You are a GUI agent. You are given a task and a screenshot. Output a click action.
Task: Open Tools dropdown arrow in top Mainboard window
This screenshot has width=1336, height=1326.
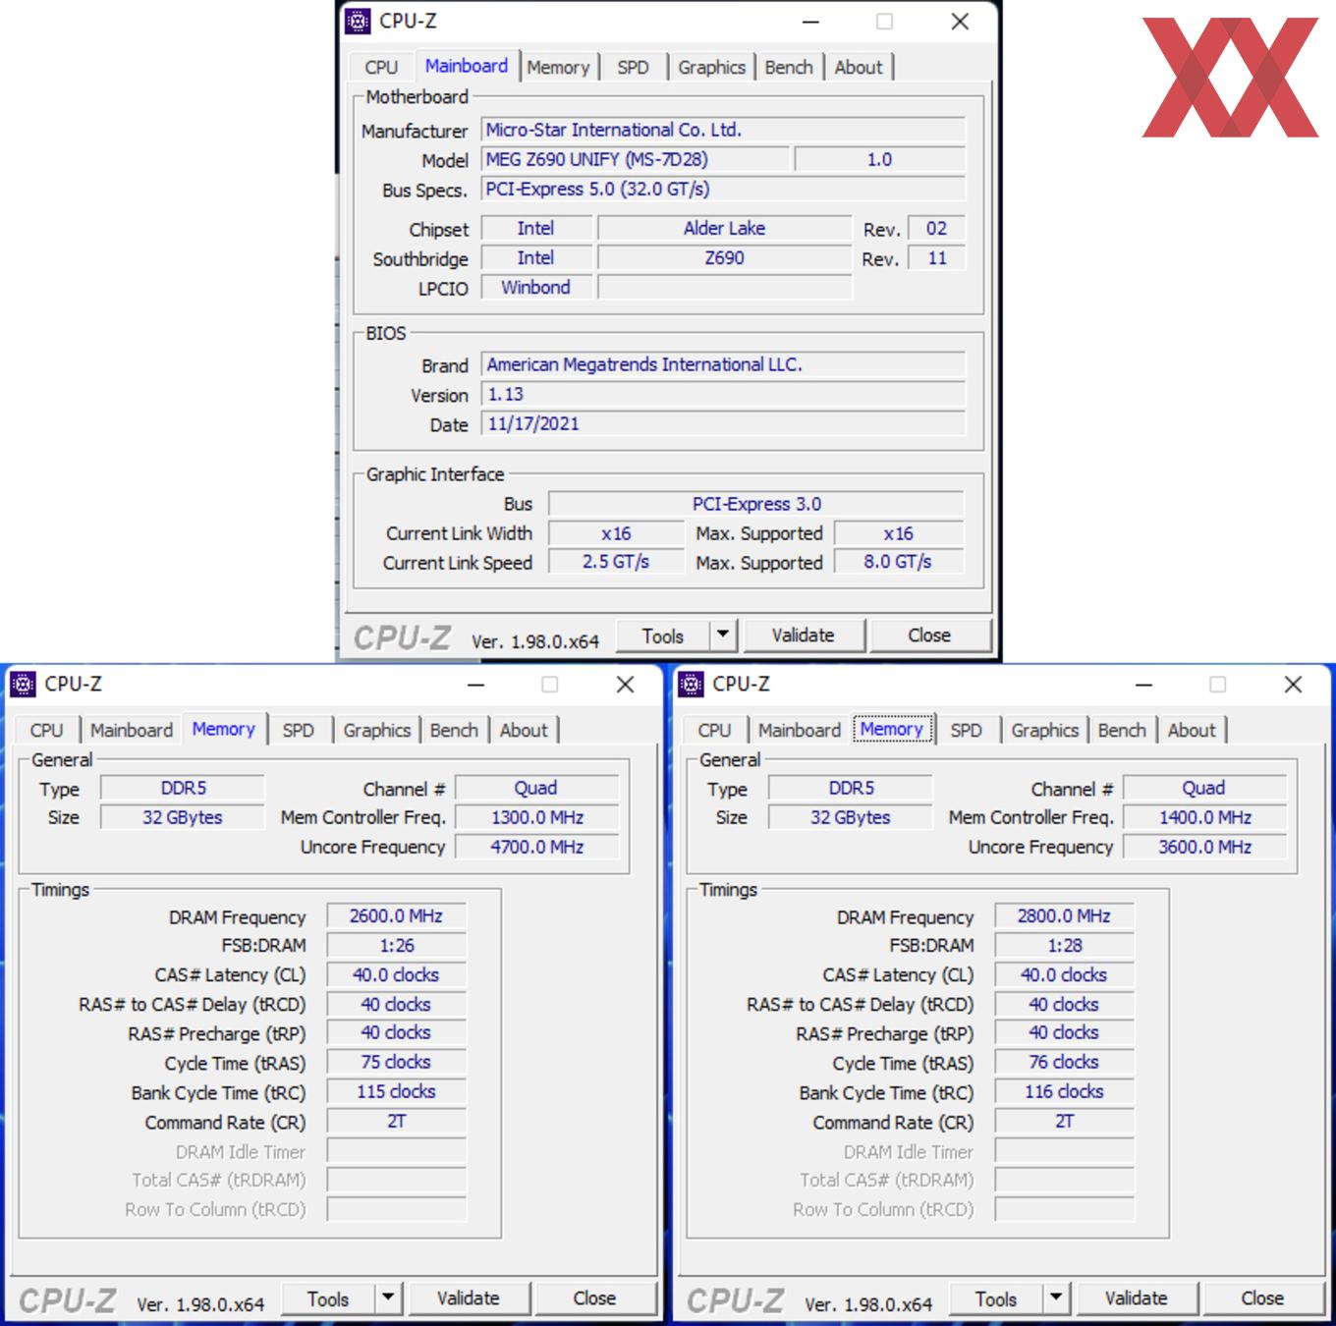tap(723, 635)
